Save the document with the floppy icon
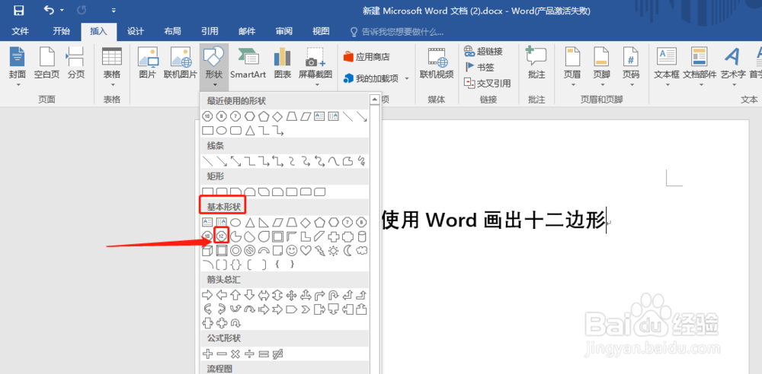Screen dimensions: 762x374 (19, 10)
